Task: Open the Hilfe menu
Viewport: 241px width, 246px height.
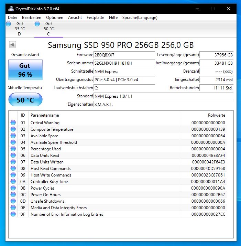Action: 113,18
